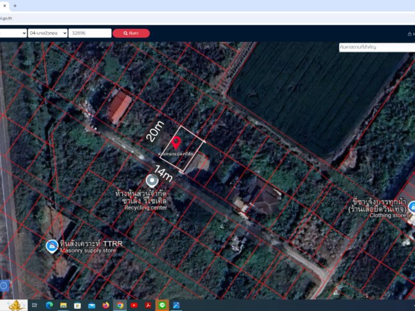Click the "Recycling center" map label
Screen dimensions: 415x311
tap(146, 208)
